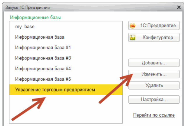
Task: Click the 1C logo icon on the launch button
Action: pyautogui.click(x=133, y=26)
